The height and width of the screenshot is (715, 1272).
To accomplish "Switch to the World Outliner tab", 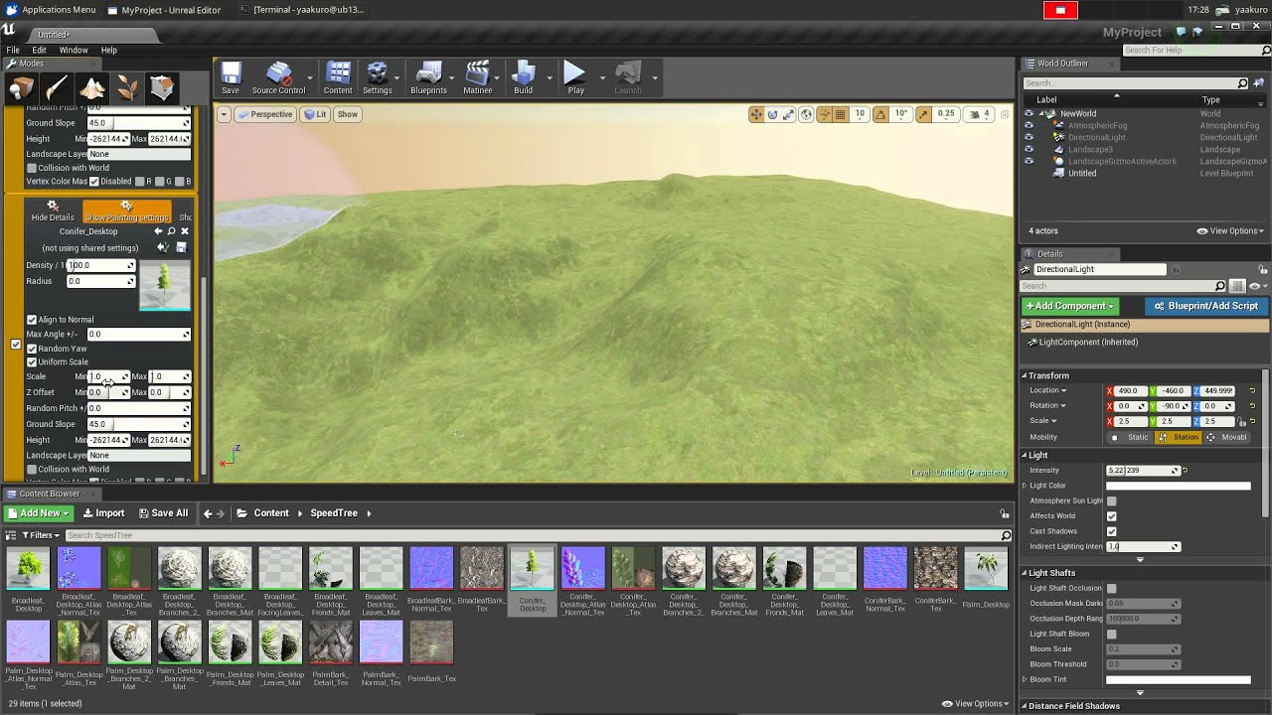I will pyautogui.click(x=1062, y=64).
